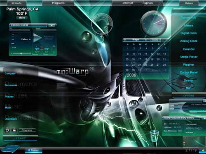Open the Internet menu in top bar
This screenshot has height=154, width=206.
(128, 3)
